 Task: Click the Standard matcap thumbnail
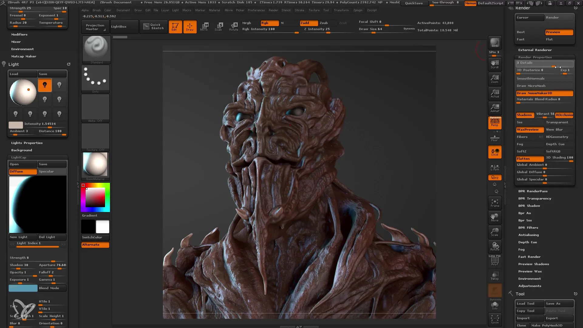point(96,48)
